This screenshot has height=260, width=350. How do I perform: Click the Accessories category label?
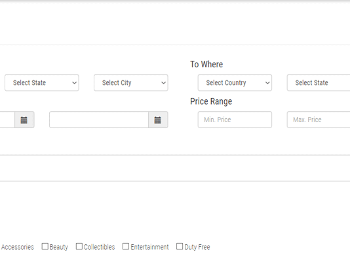(18, 247)
